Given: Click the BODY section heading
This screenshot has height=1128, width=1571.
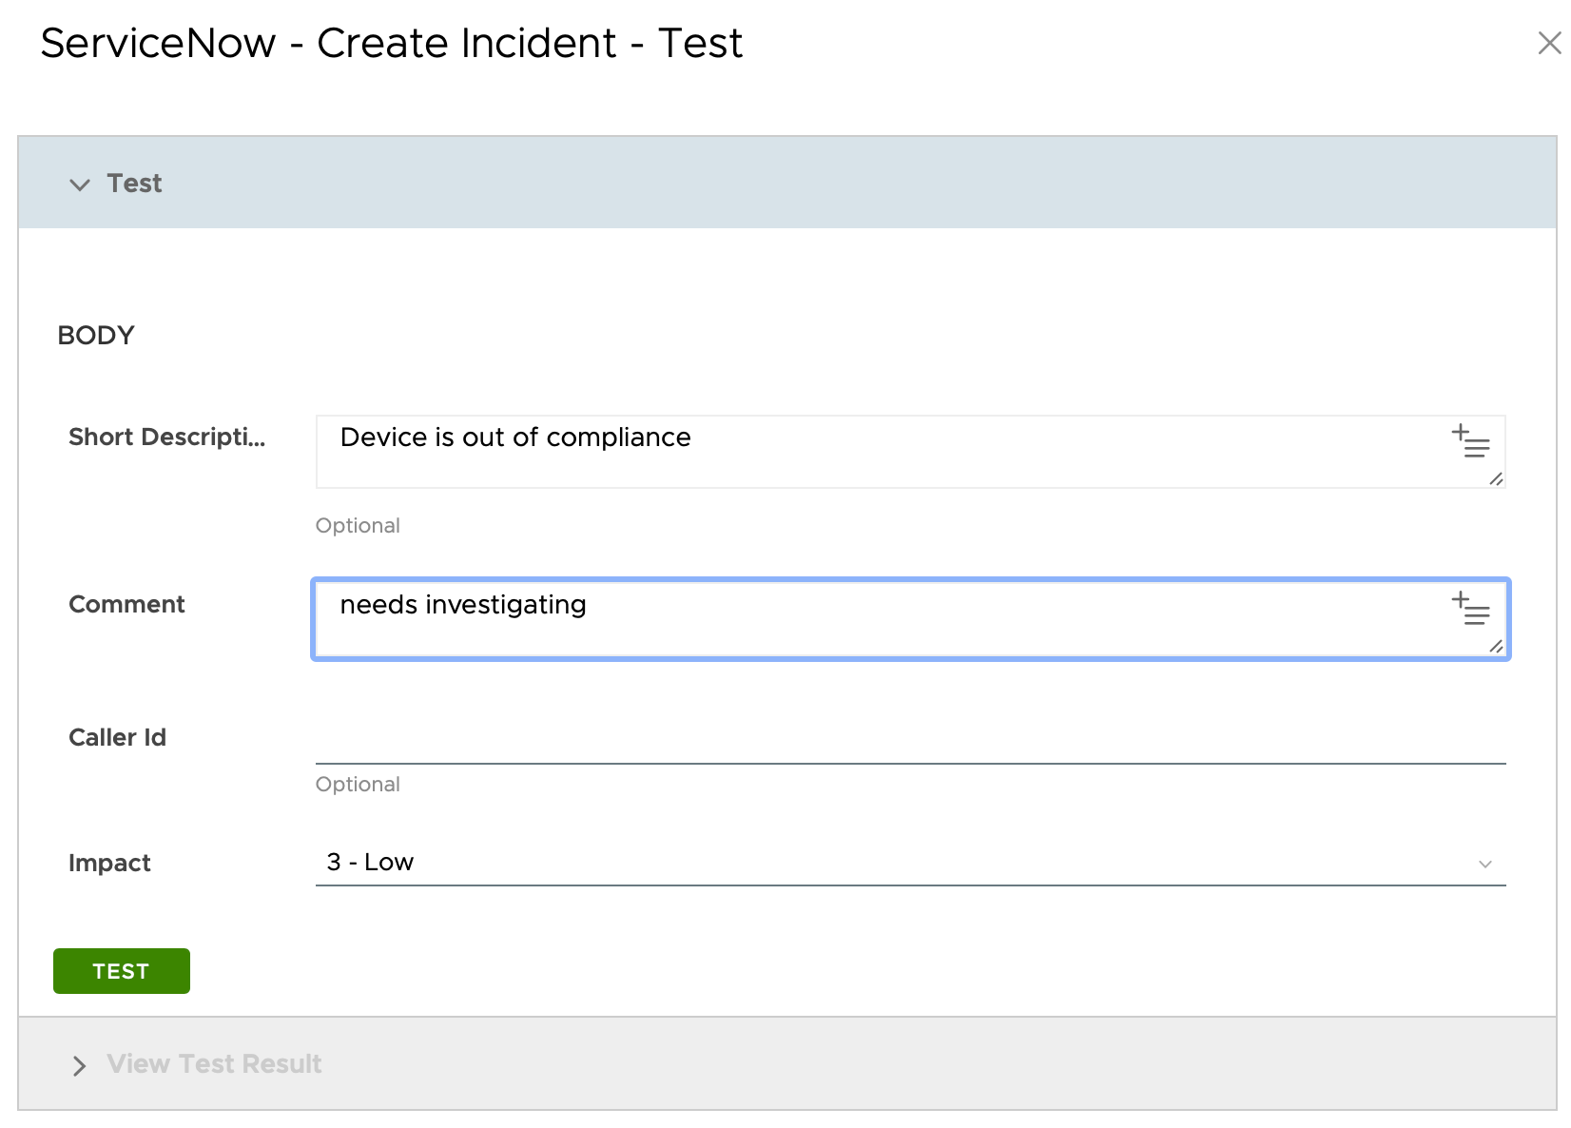Looking at the screenshot, I should [x=96, y=336].
